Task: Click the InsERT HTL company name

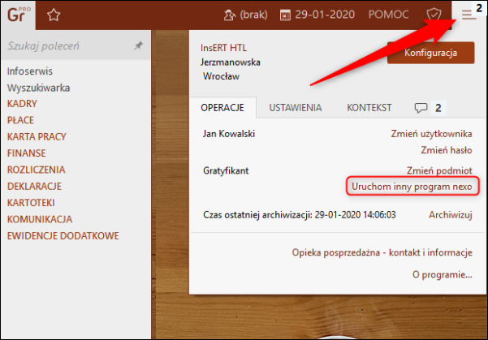Action: pyautogui.click(x=223, y=48)
